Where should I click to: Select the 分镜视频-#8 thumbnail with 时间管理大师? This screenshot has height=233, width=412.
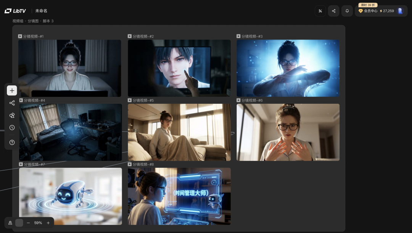point(179,196)
